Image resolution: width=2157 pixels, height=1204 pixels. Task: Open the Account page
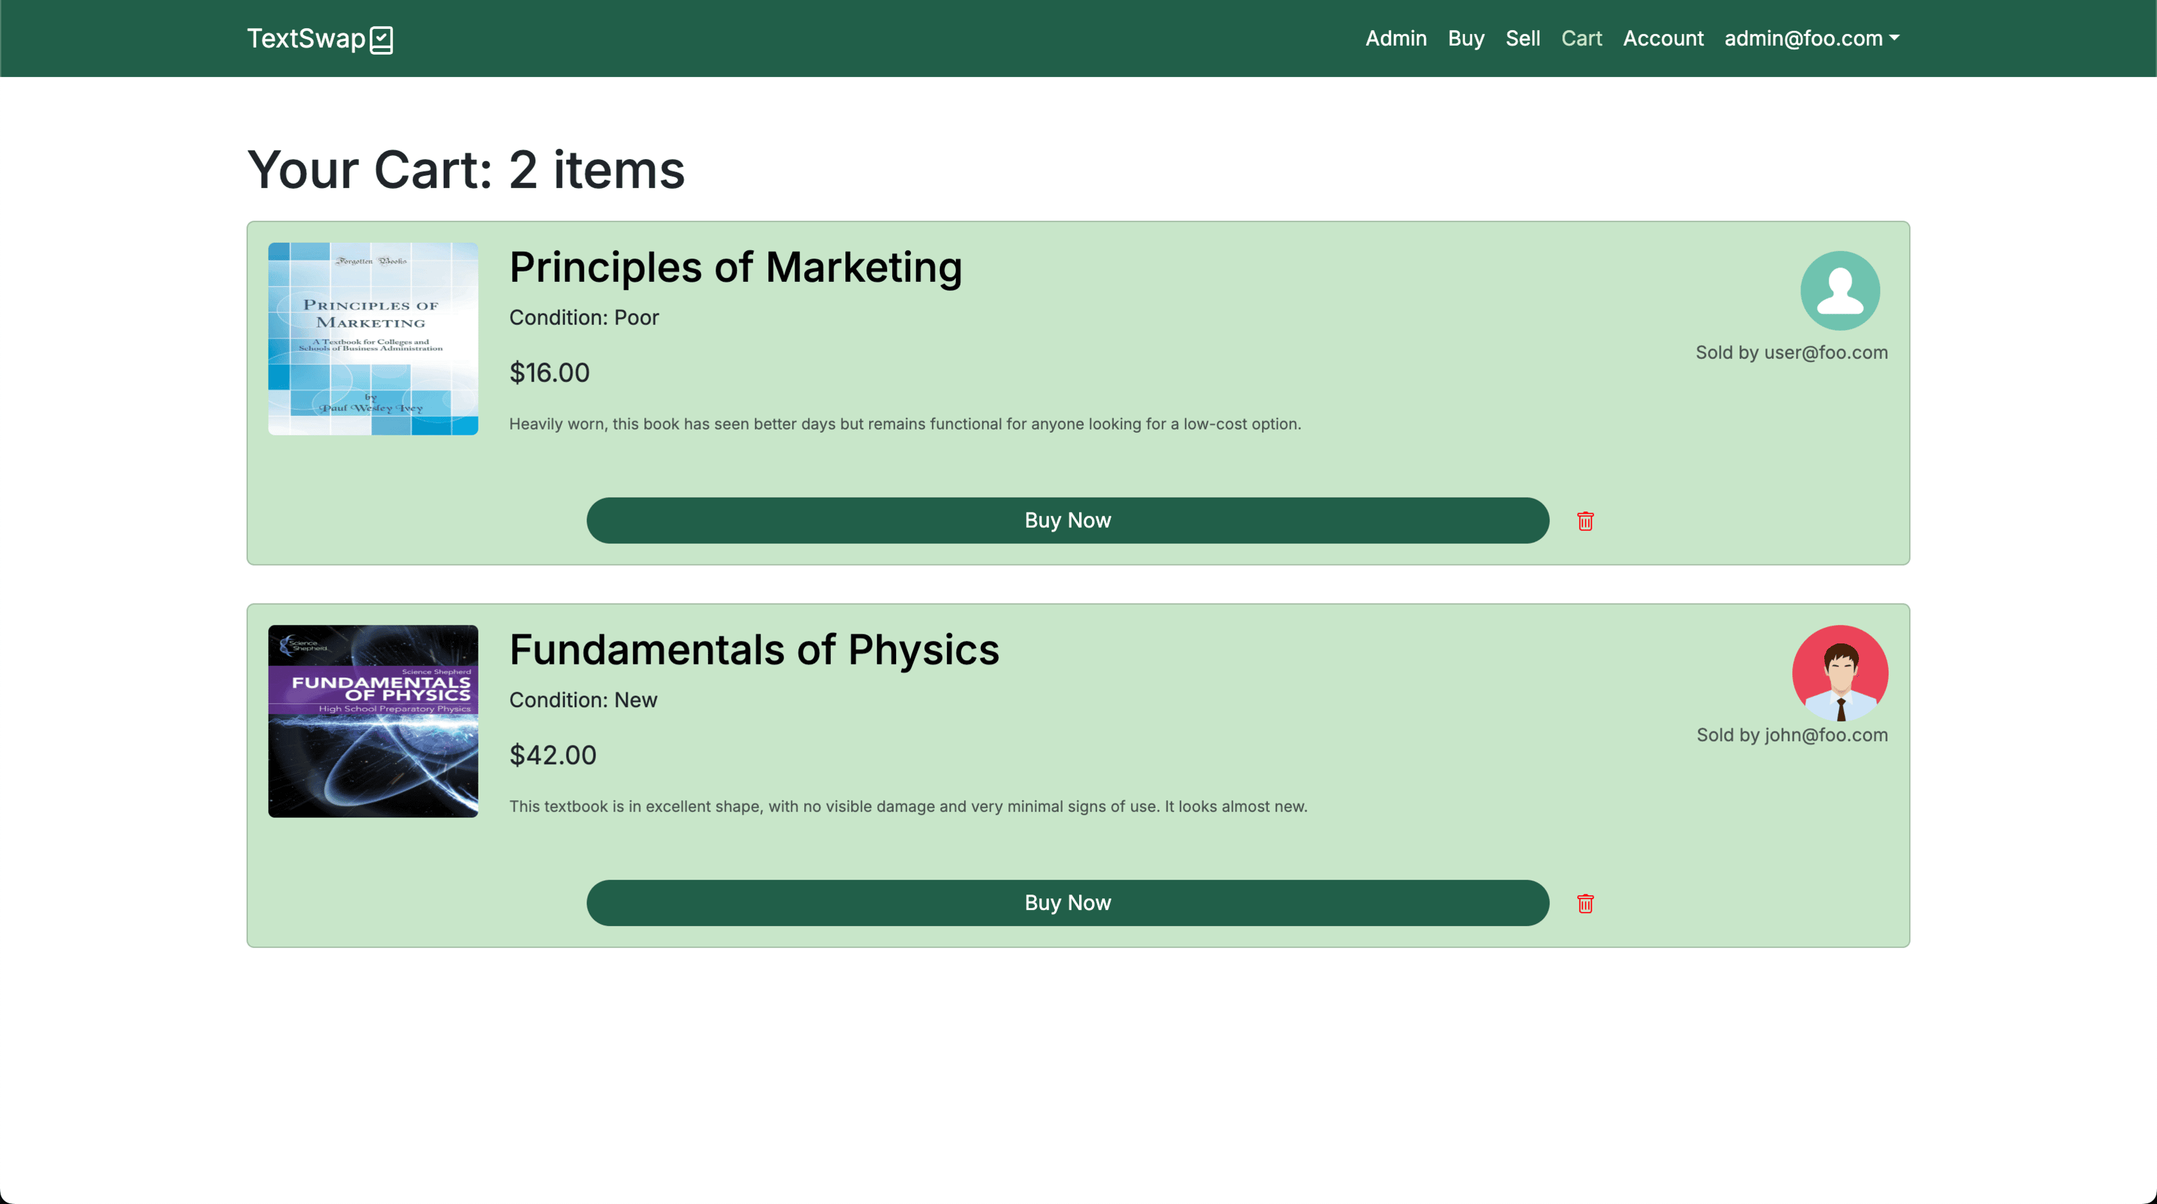(1662, 39)
